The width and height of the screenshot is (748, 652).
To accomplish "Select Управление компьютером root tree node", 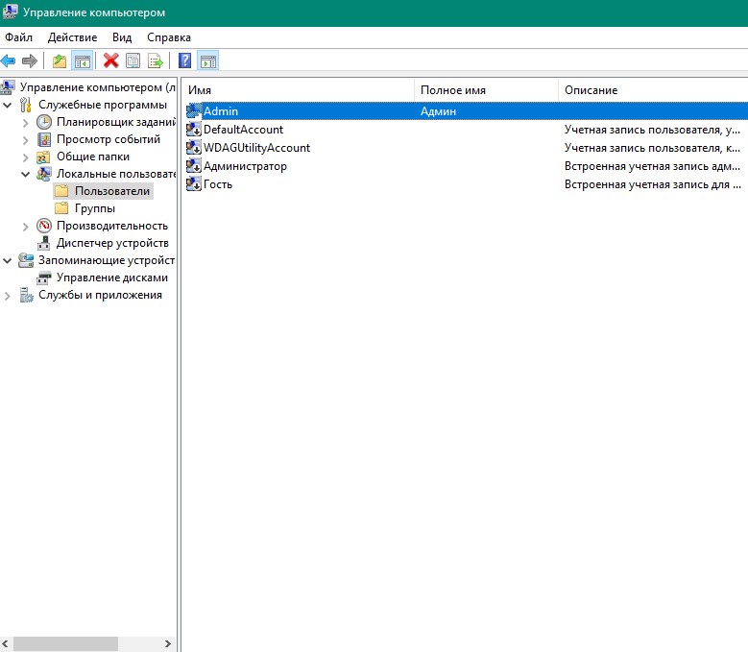I will (x=98, y=87).
